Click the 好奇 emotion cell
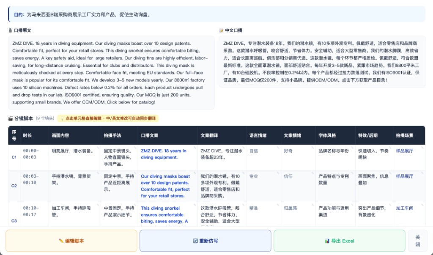433x255 pixels. (x=298, y=157)
